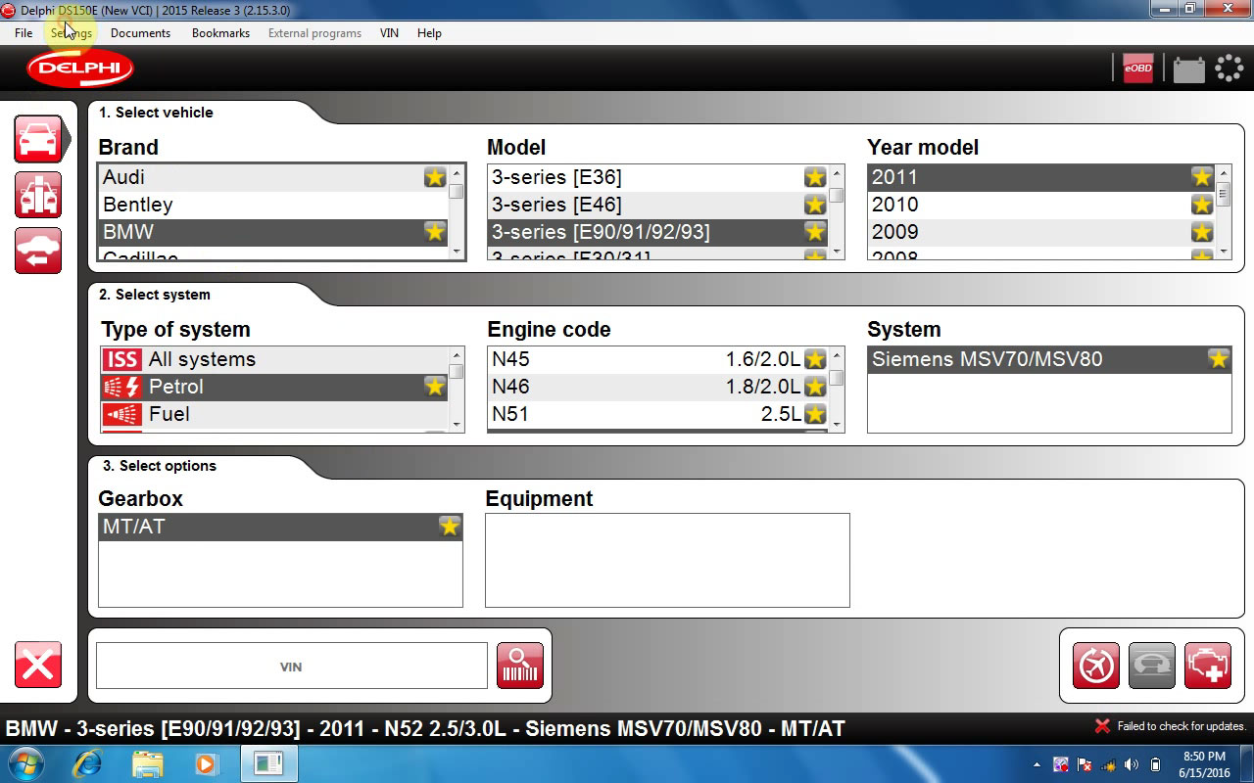Click the volume speaker icon in tray
The height and width of the screenshot is (783, 1254).
[x=1132, y=764]
